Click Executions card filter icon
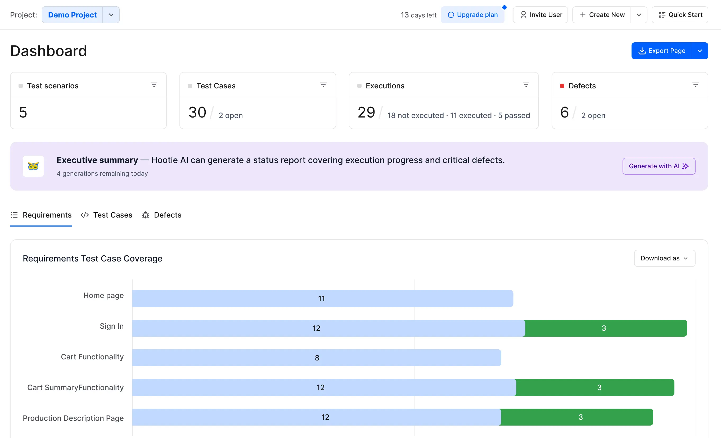 (526, 85)
